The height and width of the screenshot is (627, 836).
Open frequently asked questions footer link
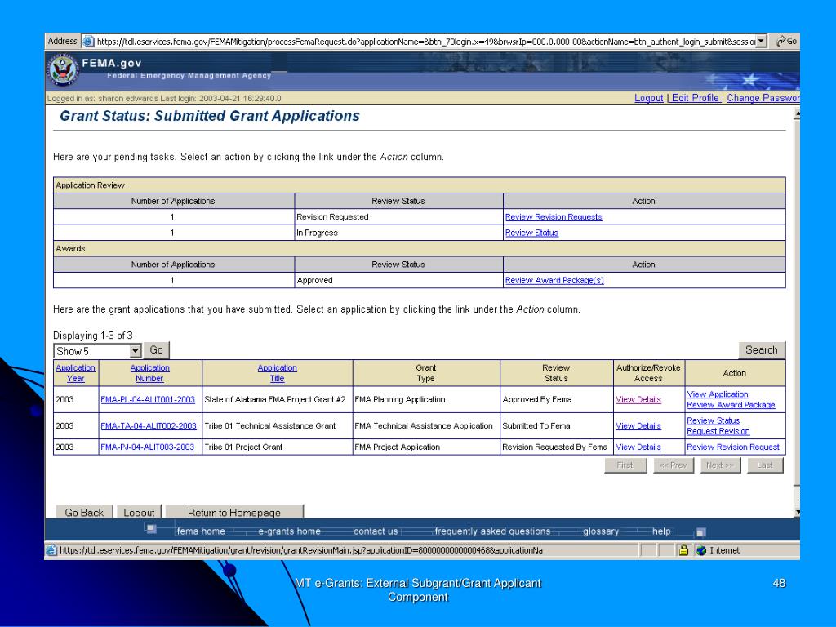click(492, 531)
